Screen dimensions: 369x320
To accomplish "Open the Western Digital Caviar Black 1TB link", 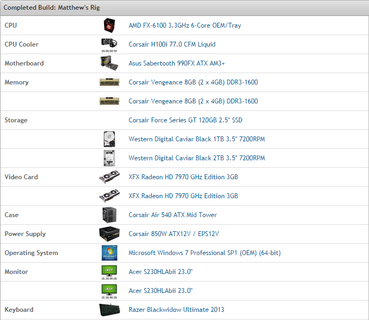I will point(197,139).
